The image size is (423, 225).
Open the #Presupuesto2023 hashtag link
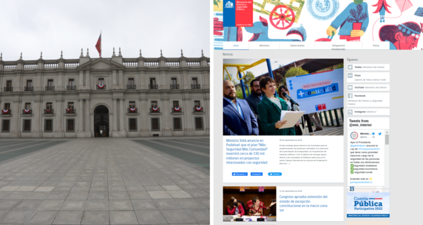(x=369, y=149)
